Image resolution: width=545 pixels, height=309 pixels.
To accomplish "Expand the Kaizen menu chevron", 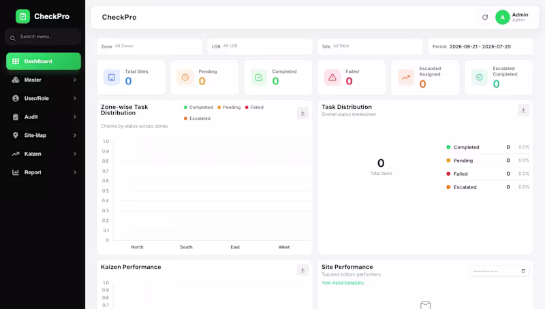I will 75,154.
